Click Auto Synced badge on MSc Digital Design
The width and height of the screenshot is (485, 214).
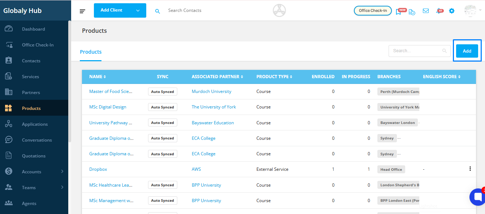tap(163, 107)
